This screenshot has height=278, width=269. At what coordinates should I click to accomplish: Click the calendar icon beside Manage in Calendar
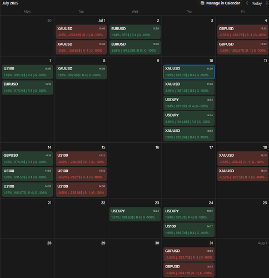(x=202, y=3)
